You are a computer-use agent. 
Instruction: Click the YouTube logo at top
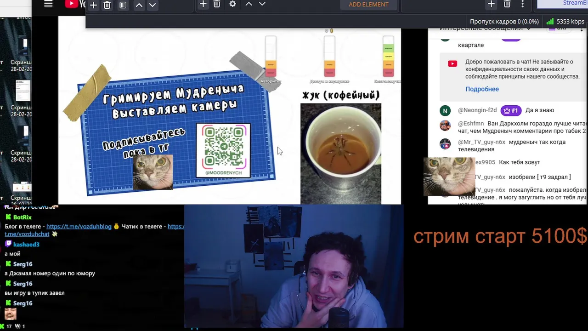pos(75,4)
